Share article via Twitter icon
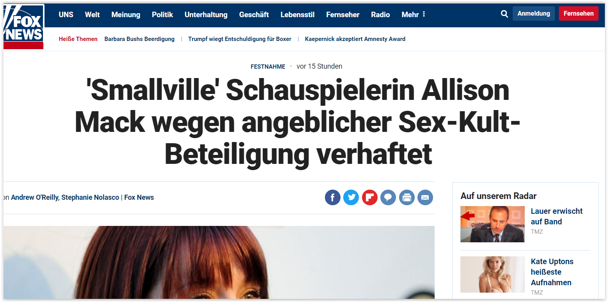Viewport: 608px width, 302px height. pyautogui.click(x=351, y=197)
